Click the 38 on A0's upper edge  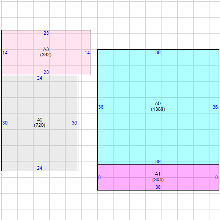click(x=158, y=52)
